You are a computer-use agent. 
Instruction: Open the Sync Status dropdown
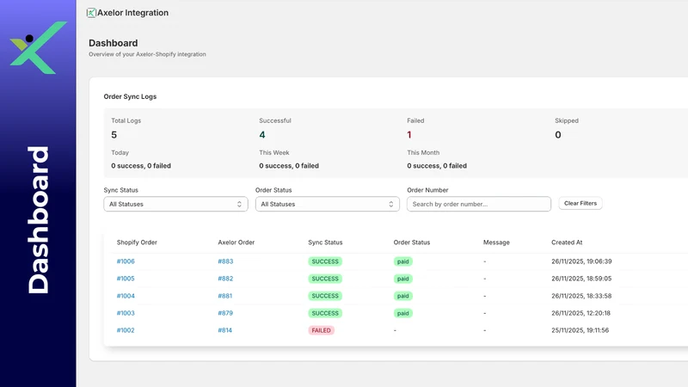[175, 204]
